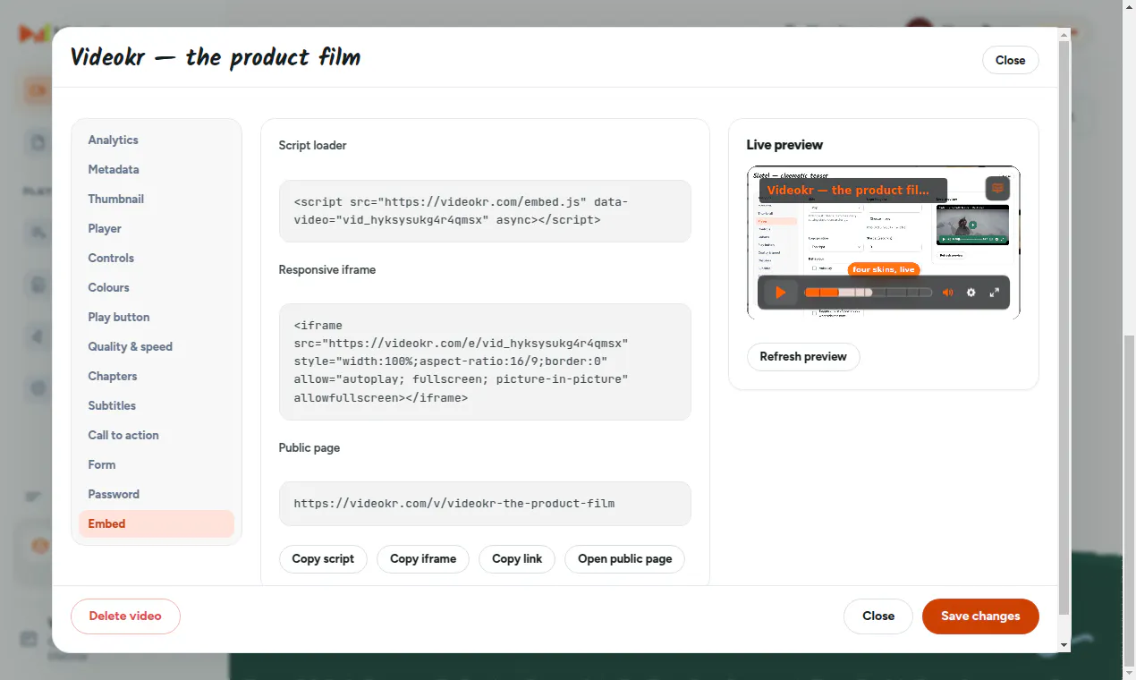Switch to the Form section

157,464
